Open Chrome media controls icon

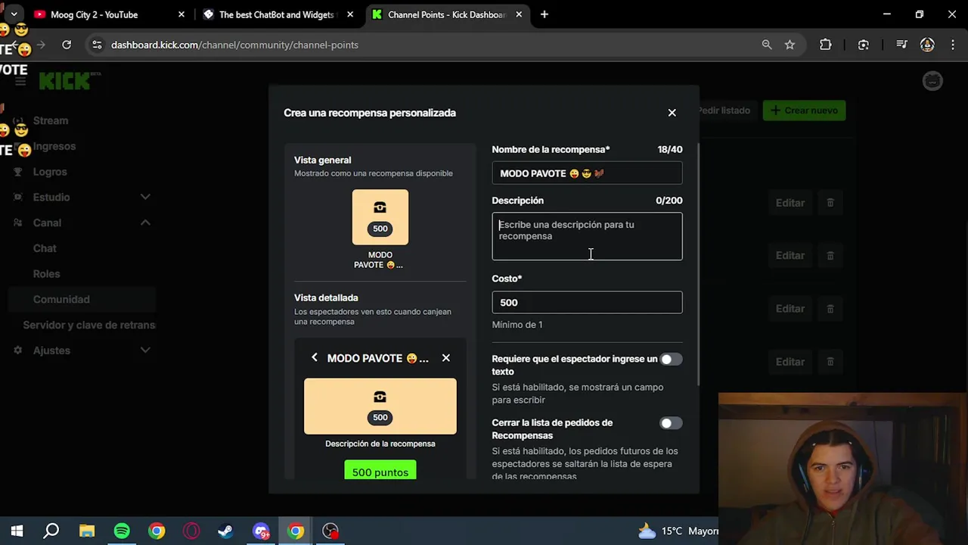point(901,45)
